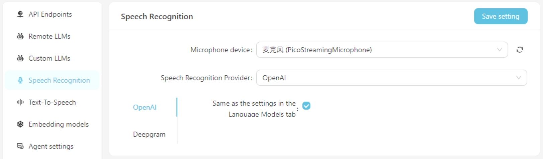Click the Custom LLMs robot icon

click(x=20, y=58)
